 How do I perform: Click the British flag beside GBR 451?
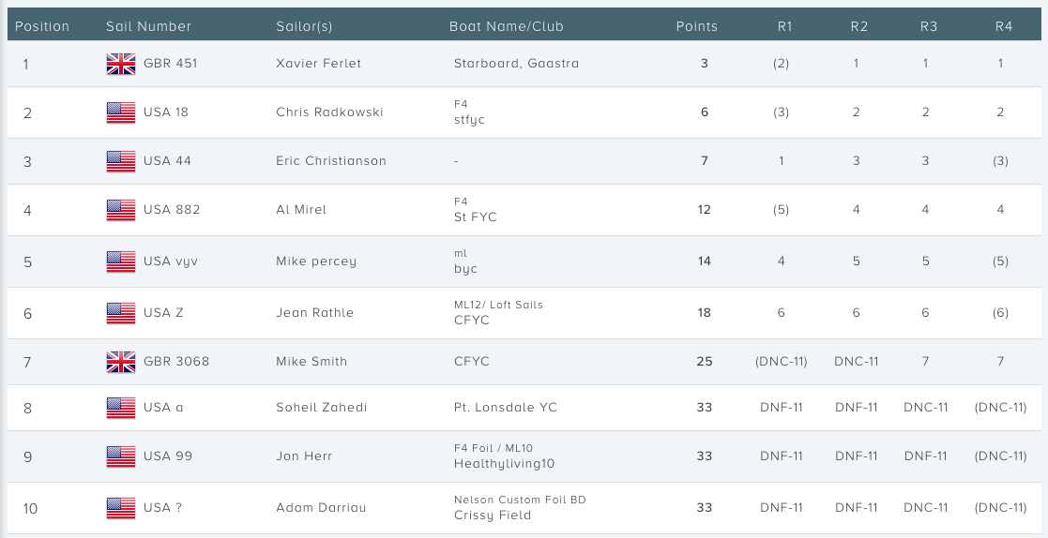(121, 64)
